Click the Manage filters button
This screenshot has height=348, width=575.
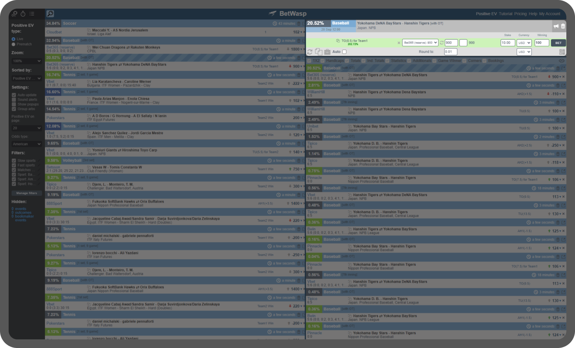(27, 193)
